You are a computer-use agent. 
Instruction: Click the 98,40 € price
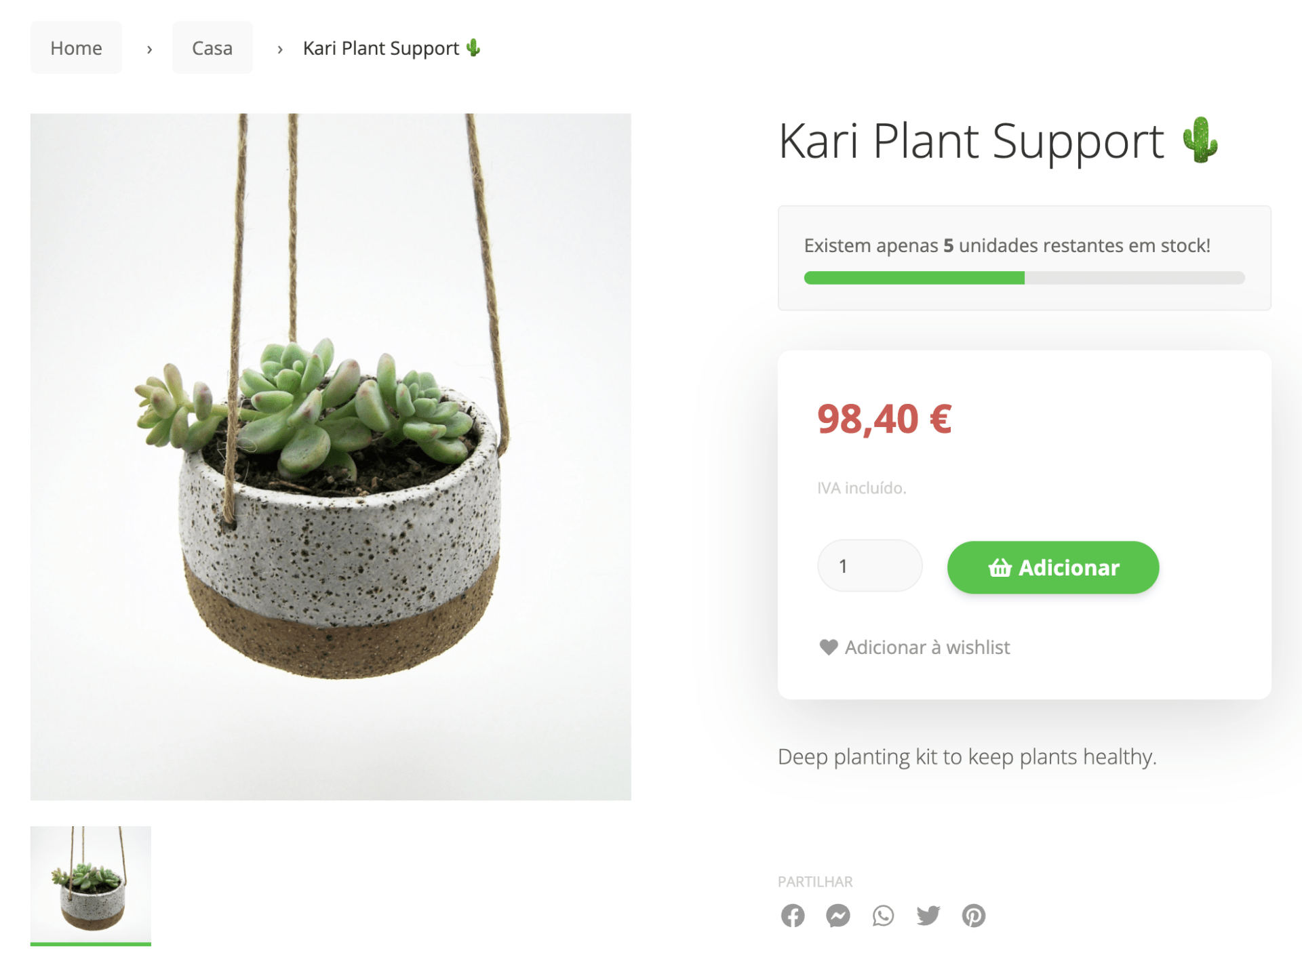pyautogui.click(x=884, y=419)
